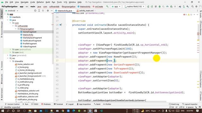
Task: Go to next highlighted error arrow
Action: pyautogui.click(x=197, y=15)
